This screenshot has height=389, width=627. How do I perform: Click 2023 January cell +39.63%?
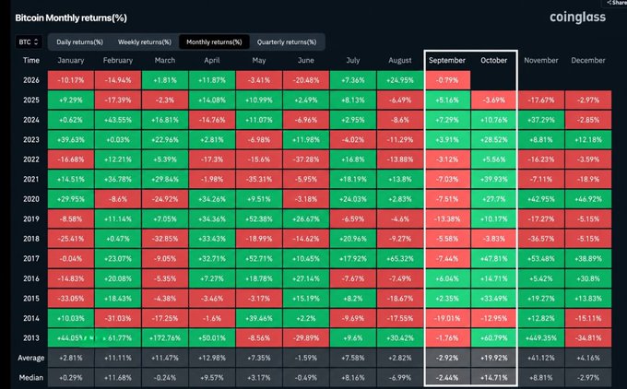[71, 139]
